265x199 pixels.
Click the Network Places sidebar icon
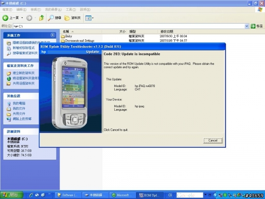(x=9, y=119)
